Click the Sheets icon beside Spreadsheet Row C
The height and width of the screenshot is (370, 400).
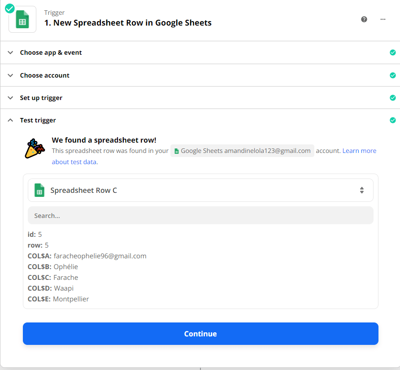(39, 190)
